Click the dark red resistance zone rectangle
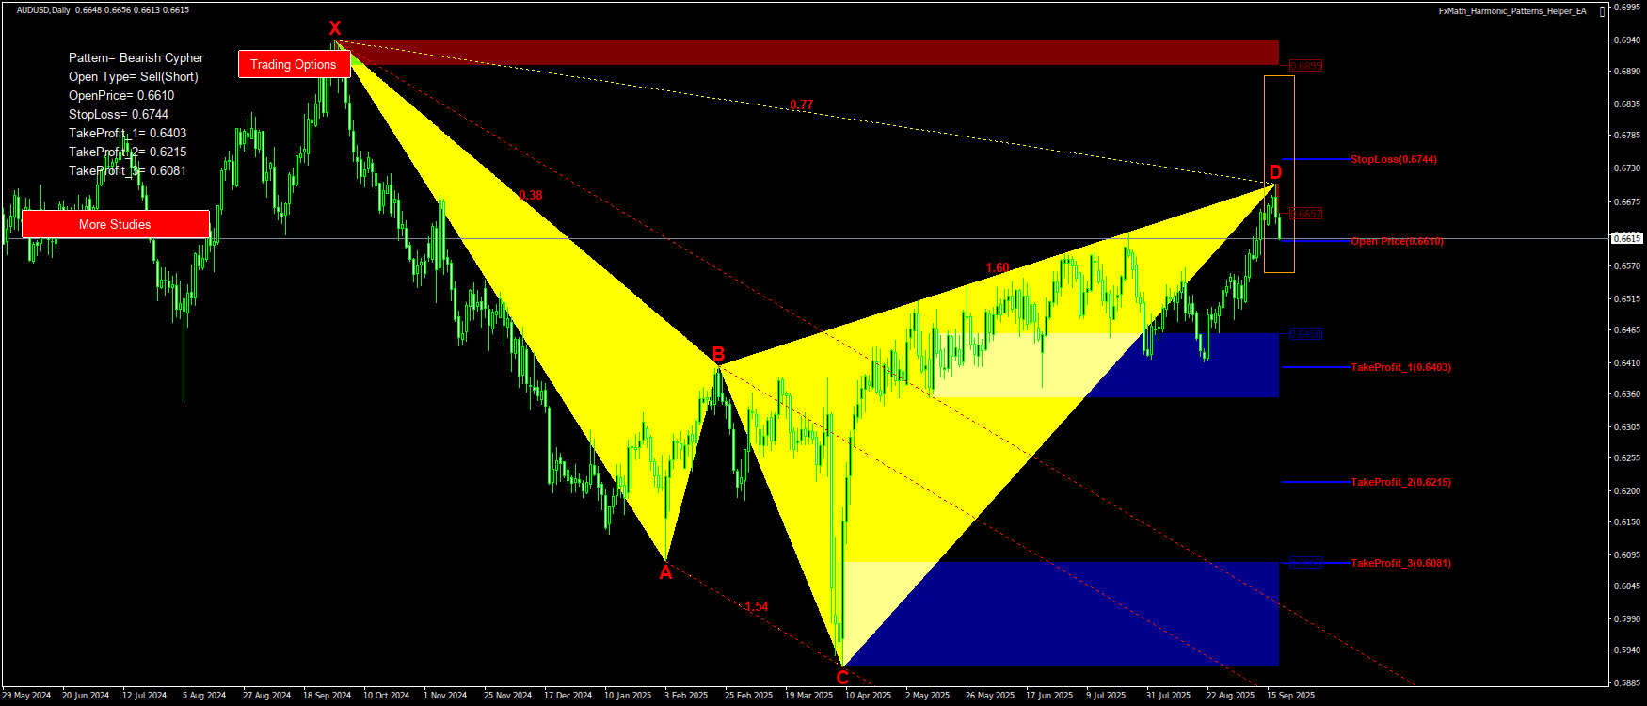This screenshot has width=1647, height=706. [809, 52]
